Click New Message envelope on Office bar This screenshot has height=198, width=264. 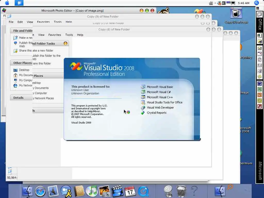click(259, 48)
